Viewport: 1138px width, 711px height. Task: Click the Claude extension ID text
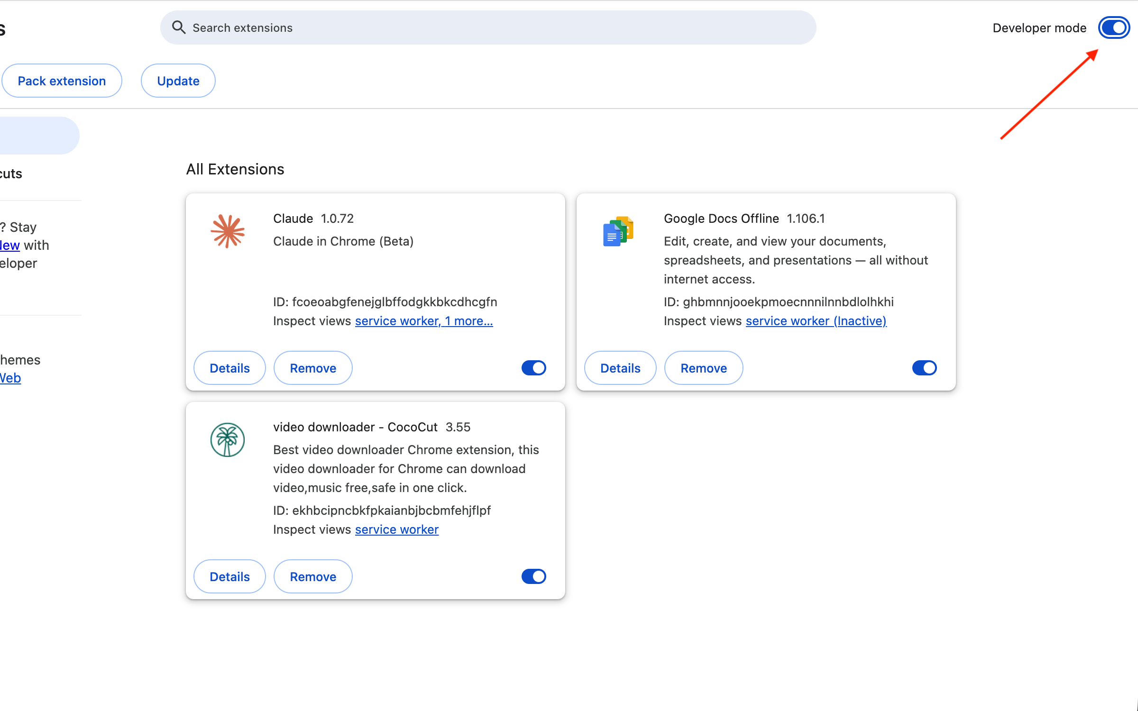click(385, 302)
